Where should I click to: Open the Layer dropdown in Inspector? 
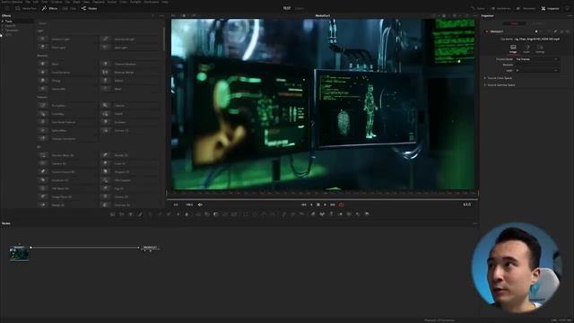click(x=537, y=70)
